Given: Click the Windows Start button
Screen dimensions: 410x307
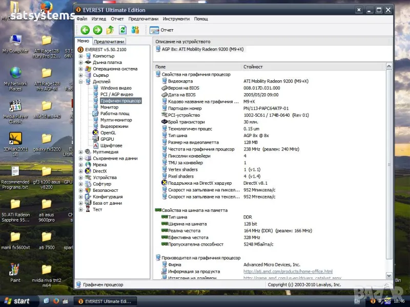Looking at the screenshot, I should [16, 301].
